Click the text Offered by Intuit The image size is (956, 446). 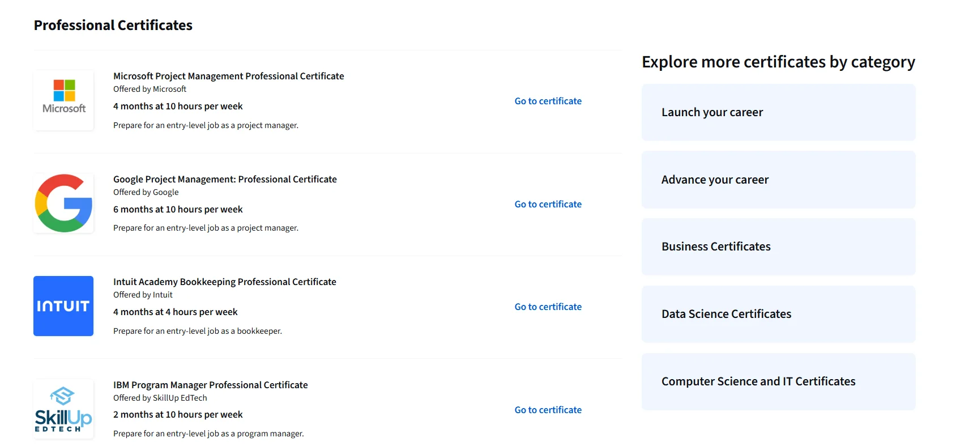coord(143,295)
